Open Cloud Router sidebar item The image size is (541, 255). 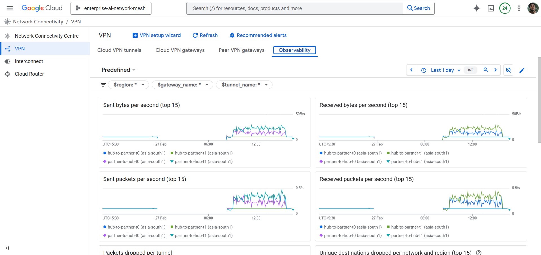[45, 74]
